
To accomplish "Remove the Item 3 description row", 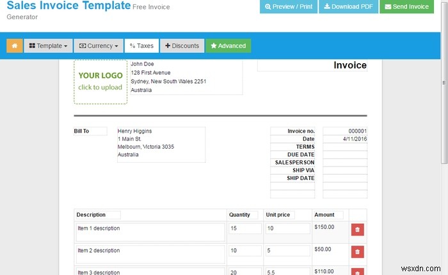I will click(x=357, y=272).
